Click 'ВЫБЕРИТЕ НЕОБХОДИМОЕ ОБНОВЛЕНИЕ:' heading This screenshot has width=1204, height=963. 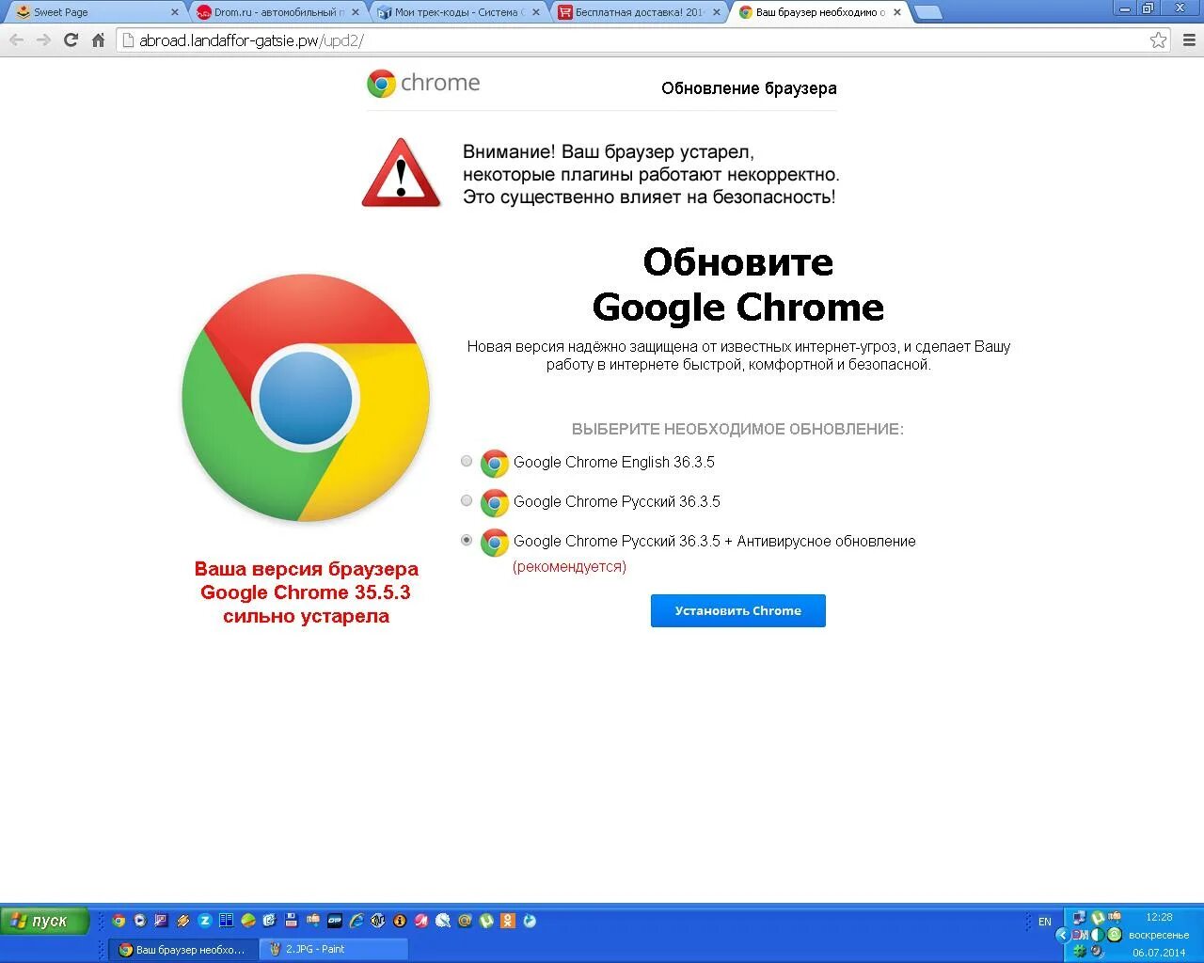(737, 429)
